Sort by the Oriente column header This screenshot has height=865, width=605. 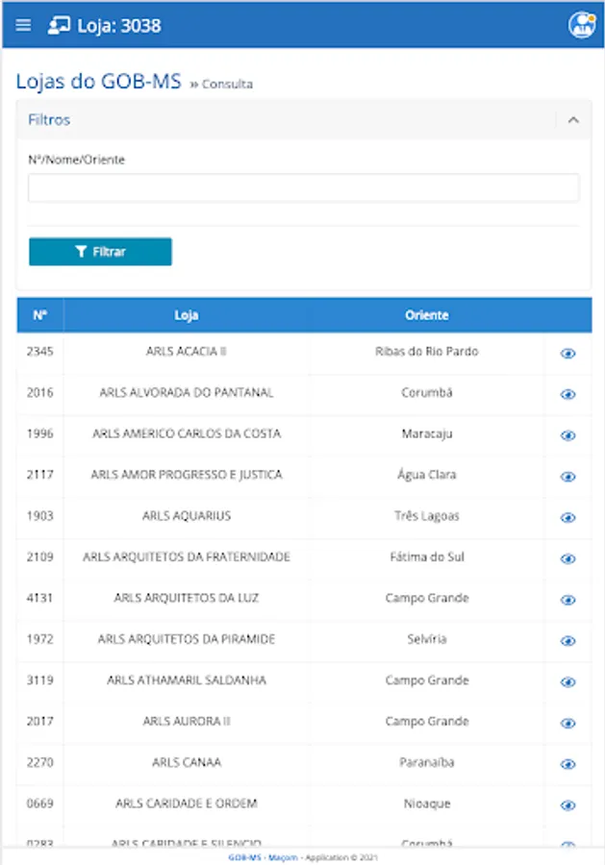(x=427, y=315)
